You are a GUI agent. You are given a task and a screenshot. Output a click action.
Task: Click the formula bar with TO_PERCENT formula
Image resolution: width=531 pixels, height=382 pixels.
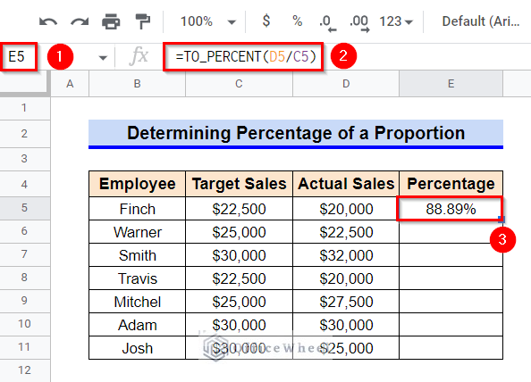(243, 56)
